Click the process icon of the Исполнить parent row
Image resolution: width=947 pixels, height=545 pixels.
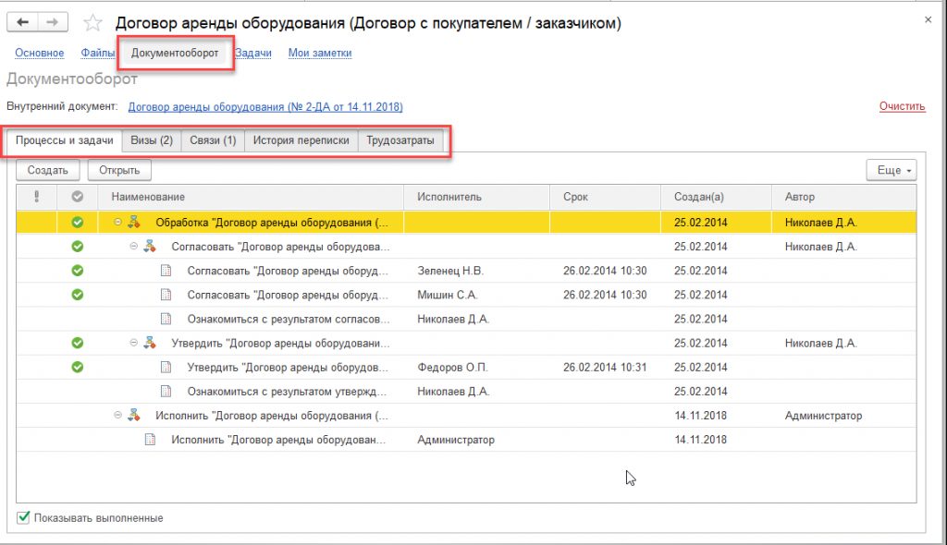(x=134, y=416)
